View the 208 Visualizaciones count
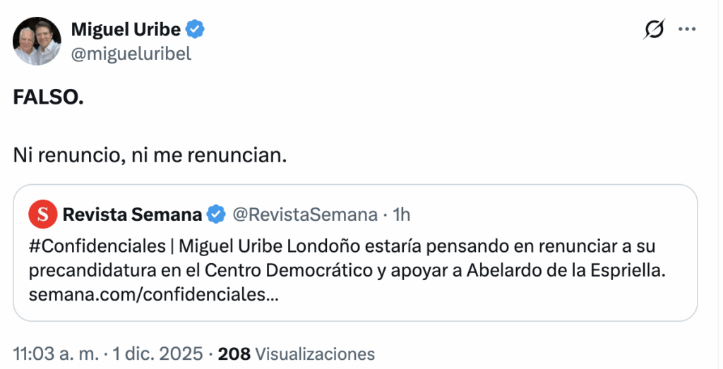 point(297,353)
